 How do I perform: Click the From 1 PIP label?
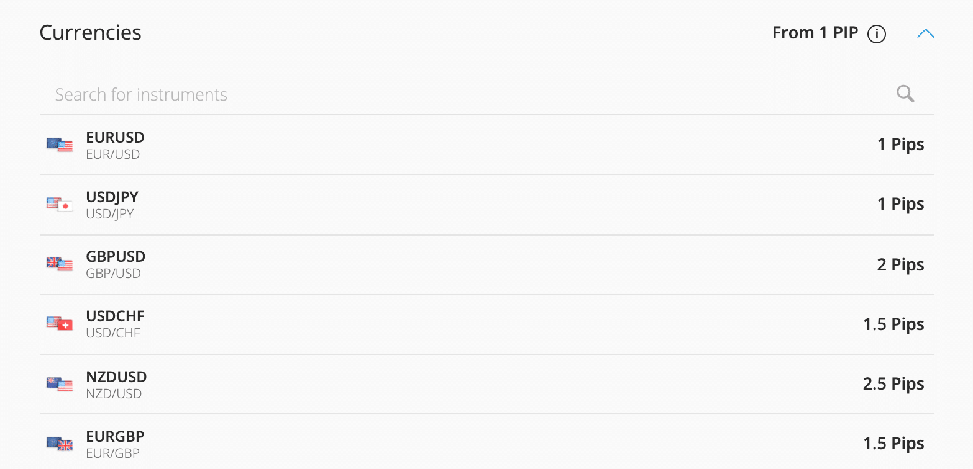point(815,33)
